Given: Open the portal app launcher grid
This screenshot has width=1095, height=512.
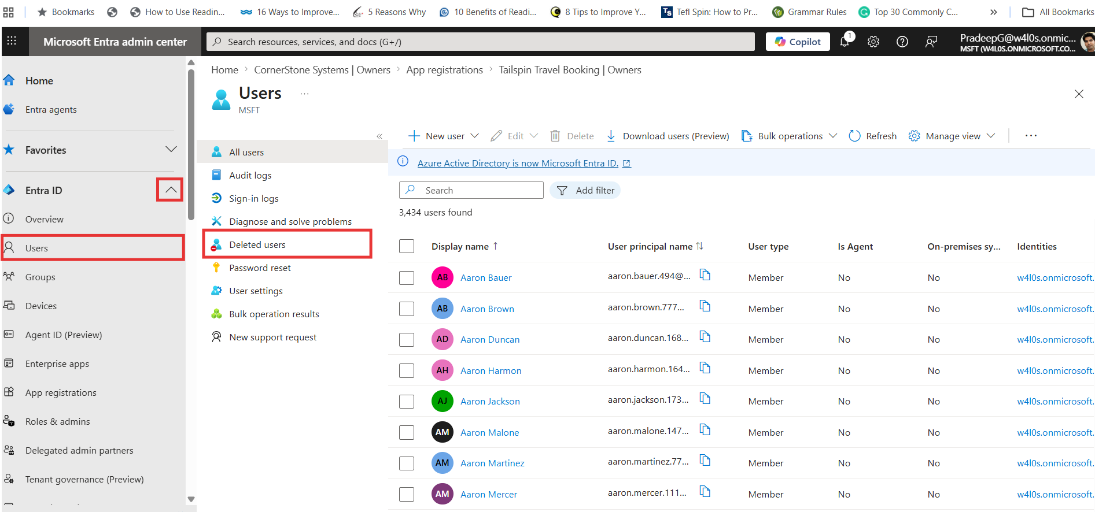Looking at the screenshot, I should pyautogui.click(x=12, y=41).
